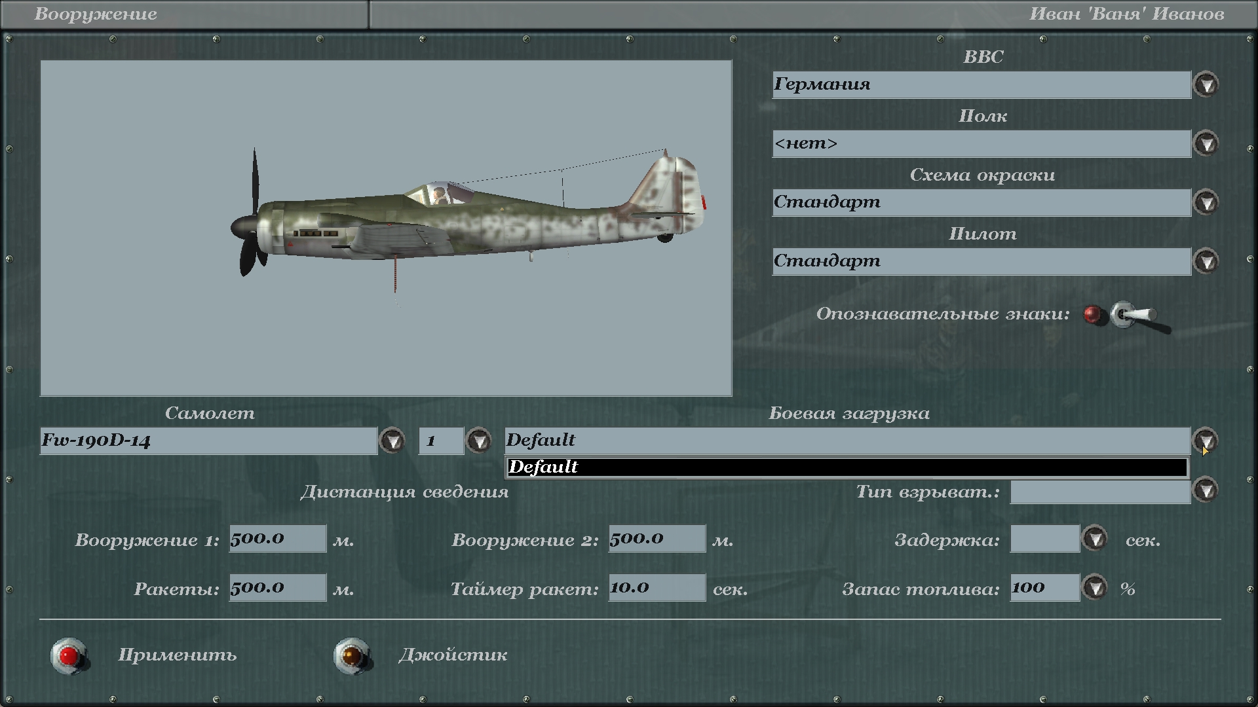
Task: Click the Таймер ракет input field
Action: [657, 588]
